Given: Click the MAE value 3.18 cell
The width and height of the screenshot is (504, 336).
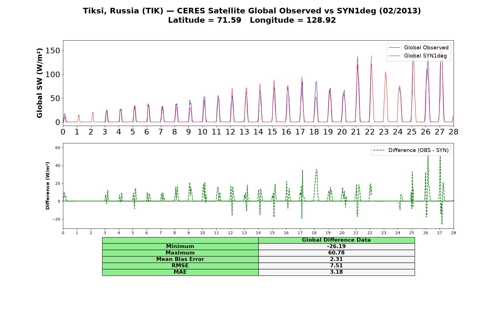Looking at the screenshot, I should tap(337, 272).
